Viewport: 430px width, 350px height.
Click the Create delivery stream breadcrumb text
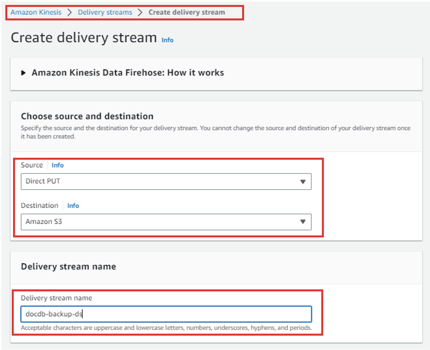point(187,12)
